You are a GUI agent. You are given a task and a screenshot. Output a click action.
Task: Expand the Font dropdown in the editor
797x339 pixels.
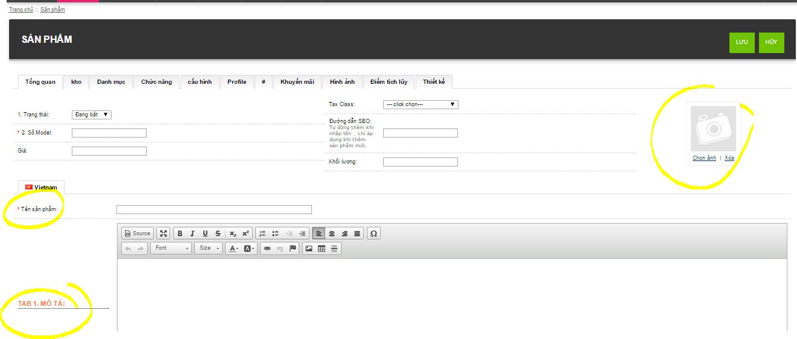pos(171,249)
